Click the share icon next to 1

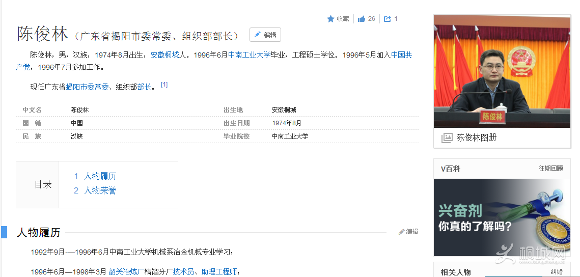[x=388, y=19]
